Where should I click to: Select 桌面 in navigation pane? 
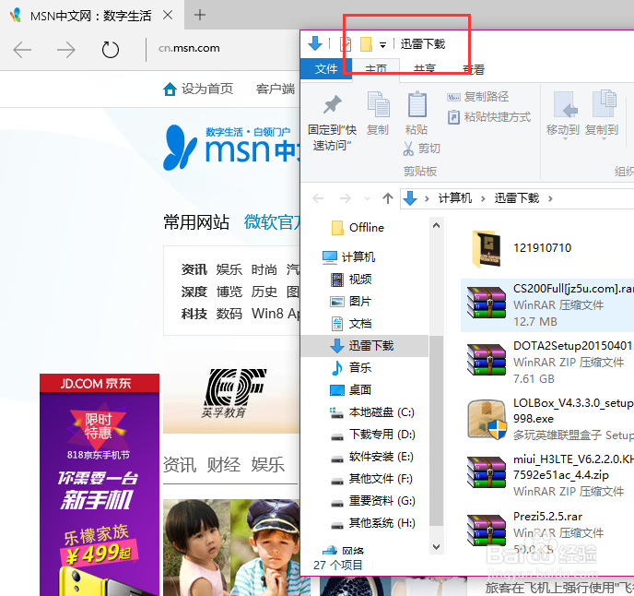pos(351,390)
